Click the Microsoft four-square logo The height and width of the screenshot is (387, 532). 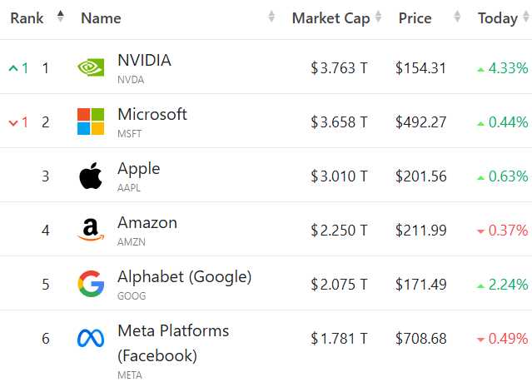tap(91, 122)
